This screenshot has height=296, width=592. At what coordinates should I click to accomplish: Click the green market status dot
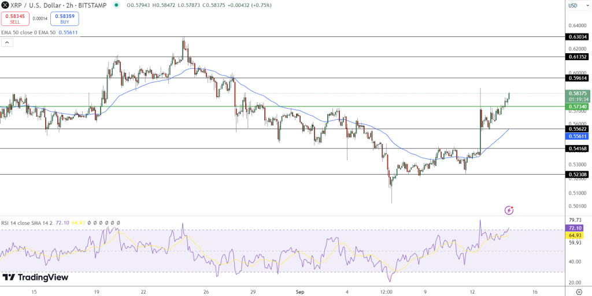coord(116,5)
